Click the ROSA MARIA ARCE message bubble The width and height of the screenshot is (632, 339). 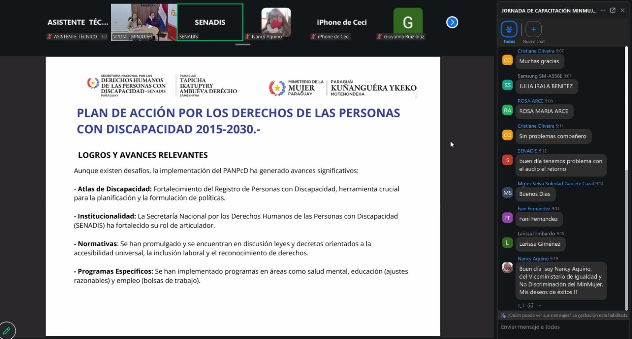pos(544,111)
